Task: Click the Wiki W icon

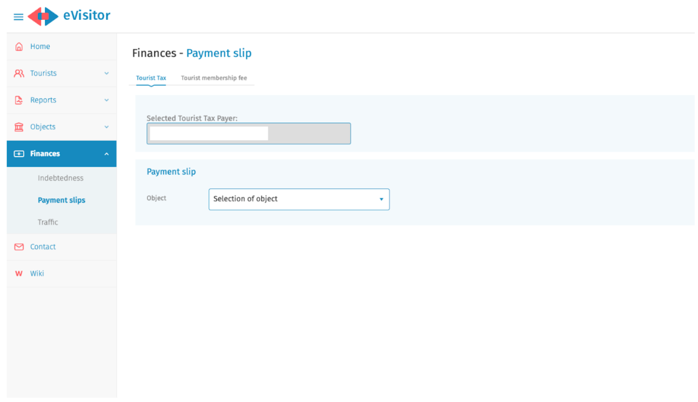Action: click(x=19, y=273)
